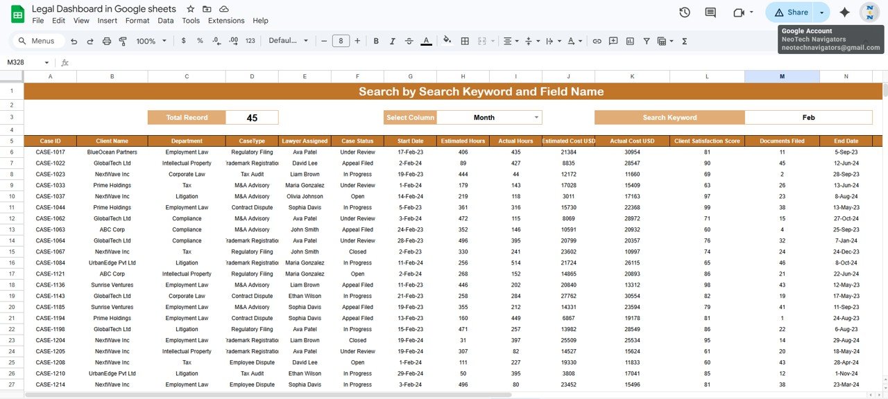This screenshot has height=399, width=888.
Task: Click the Feb search keyword field
Action: coord(809,117)
